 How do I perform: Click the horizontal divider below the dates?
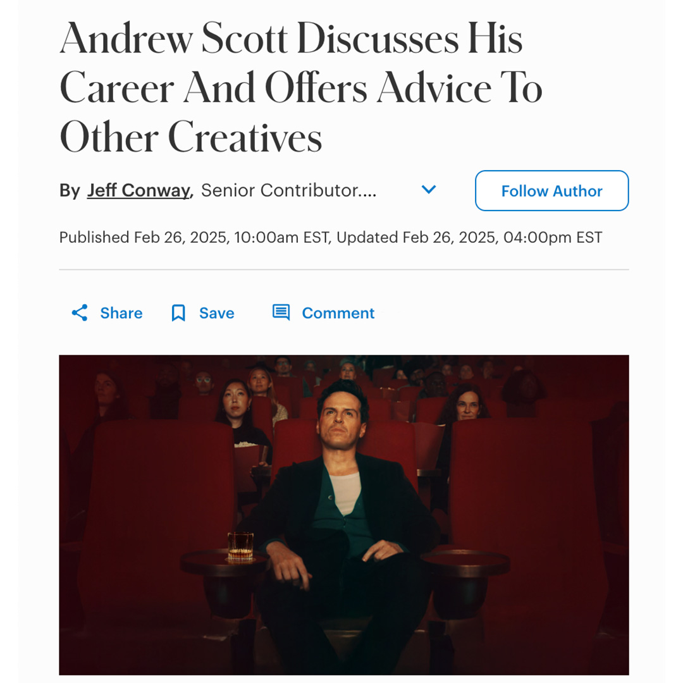point(344,269)
